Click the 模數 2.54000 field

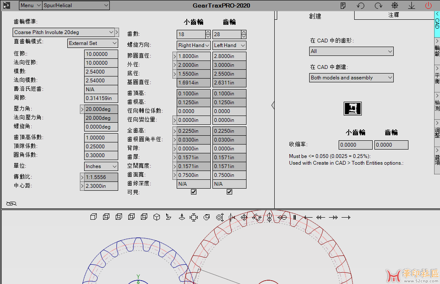101,72
